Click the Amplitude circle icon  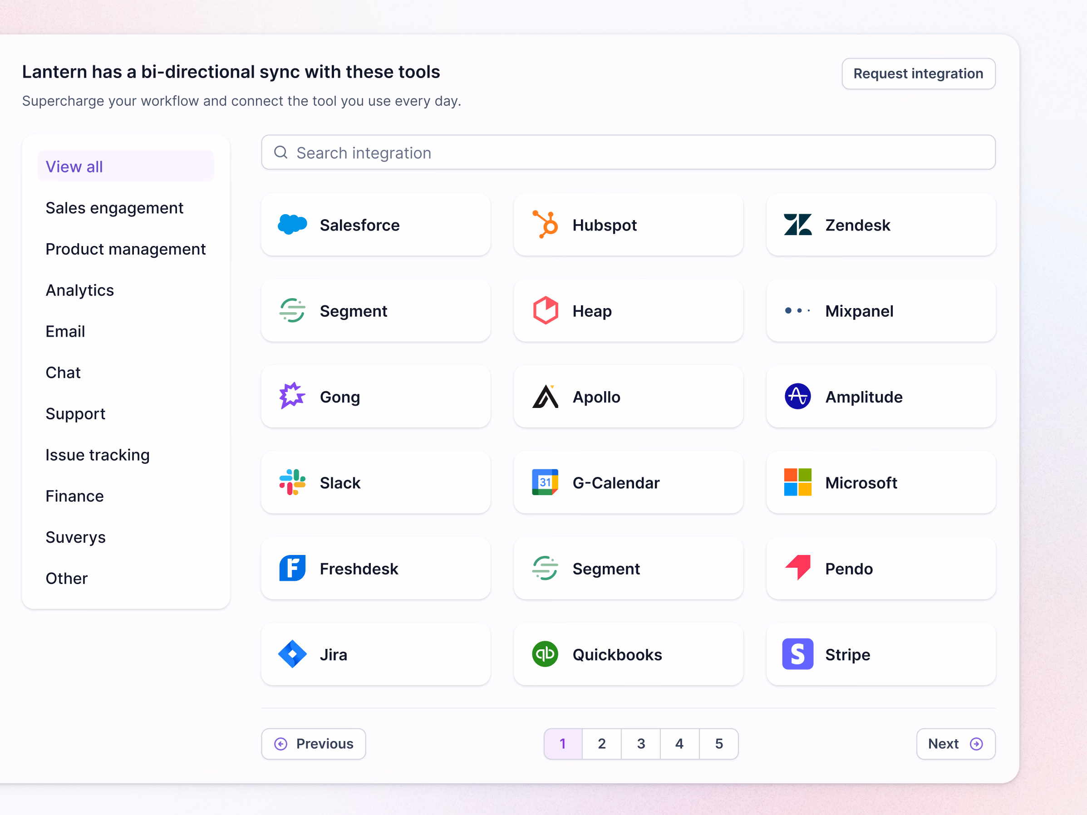click(797, 397)
